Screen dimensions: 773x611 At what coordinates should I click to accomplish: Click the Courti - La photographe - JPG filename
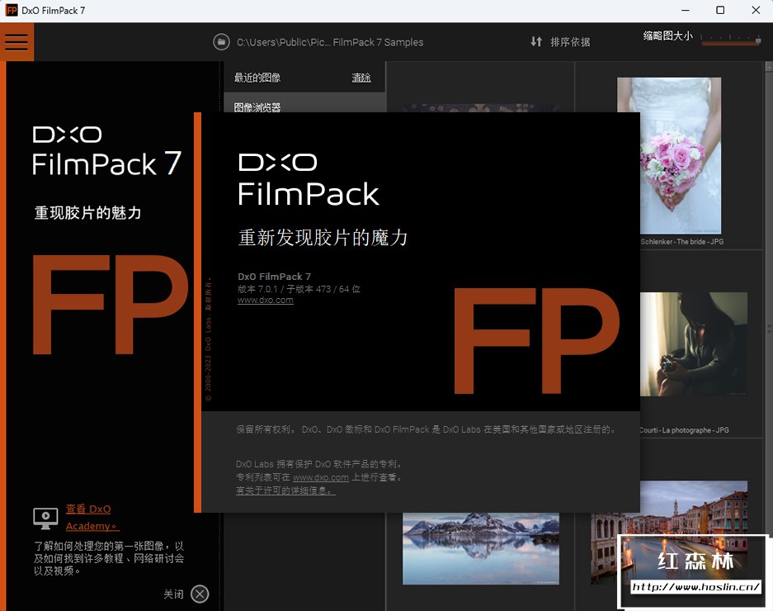[x=684, y=430]
